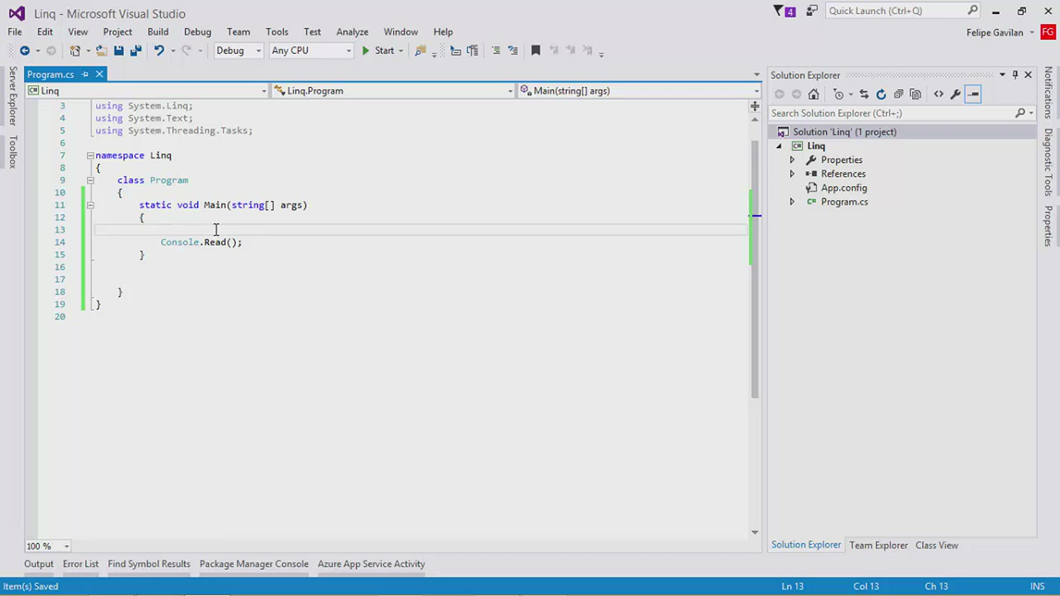Refresh Solution Explorer with the refresh icon
This screenshot has height=596, width=1060.
(x=881, y=94)
